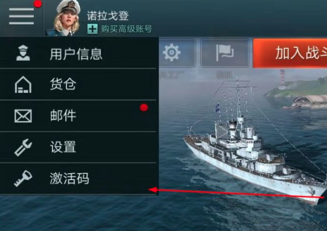
Task: Open the 用户信息 menu entry
Action: point(78,53)
